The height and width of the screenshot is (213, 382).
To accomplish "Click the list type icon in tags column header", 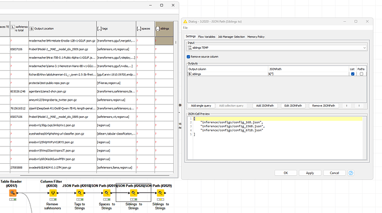I will click(100, 28).
